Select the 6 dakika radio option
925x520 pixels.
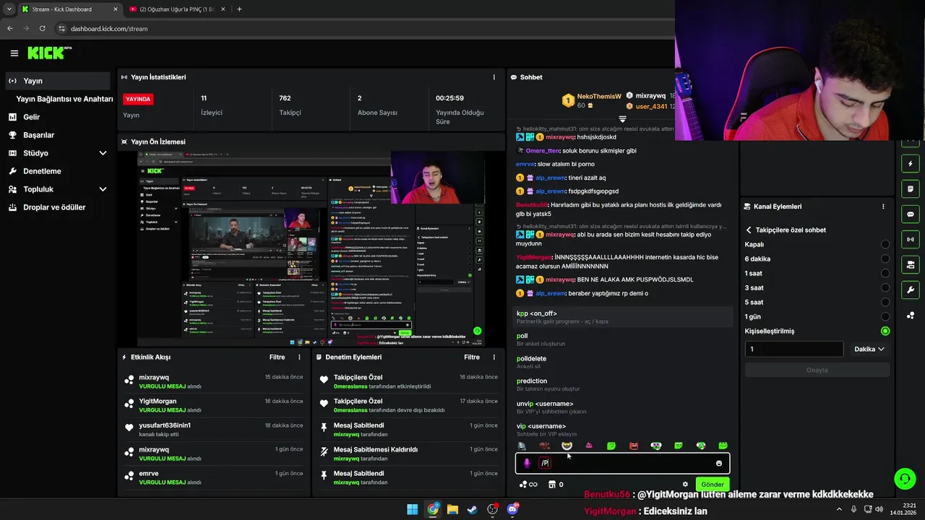[x=885, y=259]
